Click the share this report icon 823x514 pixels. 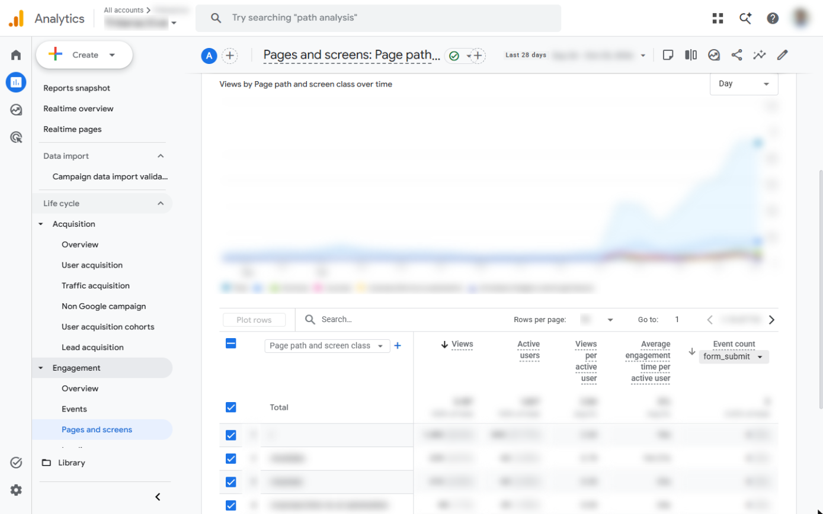(736, 55)
